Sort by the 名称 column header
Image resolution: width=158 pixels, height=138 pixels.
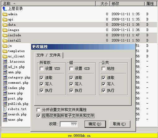48,4
